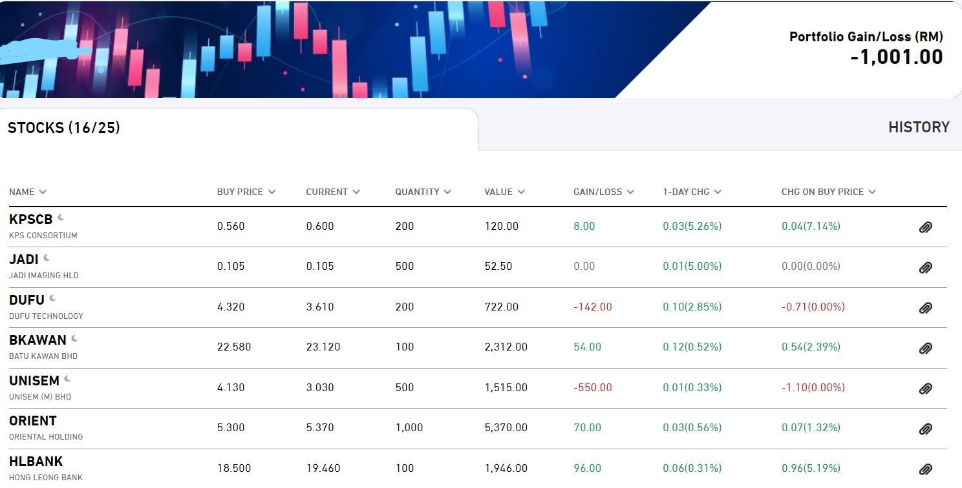Sort by CHG ON BUY PRICE column
The height and width of the screenshot is (488, 962).
(x=829, y=192)
